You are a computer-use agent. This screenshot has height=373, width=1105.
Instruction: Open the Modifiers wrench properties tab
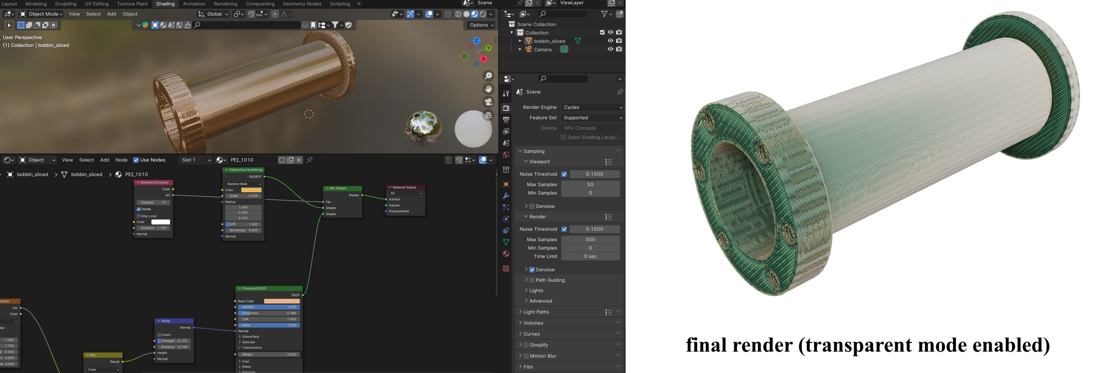click(506, 196)
